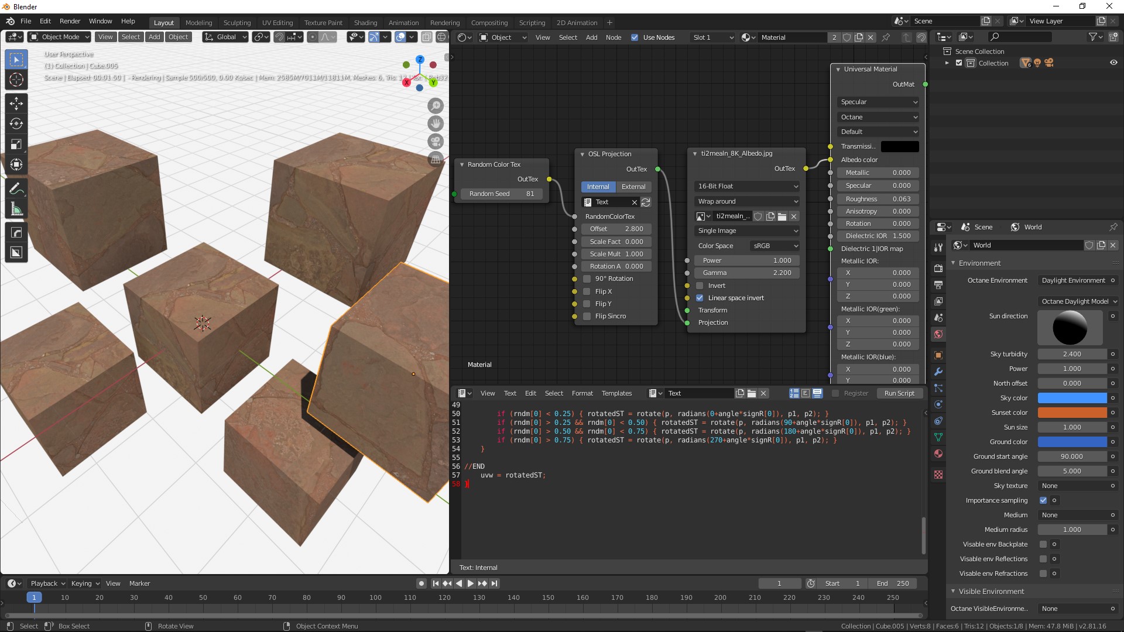Activate the Annotate pencil tool
Screen dimensions: 1124x632
tap(16, 188)
